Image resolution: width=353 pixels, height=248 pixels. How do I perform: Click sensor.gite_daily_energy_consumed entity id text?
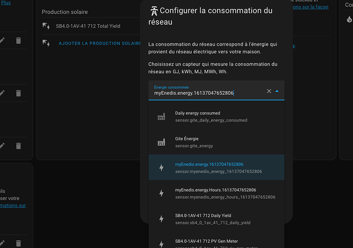[x=211, y=120]
